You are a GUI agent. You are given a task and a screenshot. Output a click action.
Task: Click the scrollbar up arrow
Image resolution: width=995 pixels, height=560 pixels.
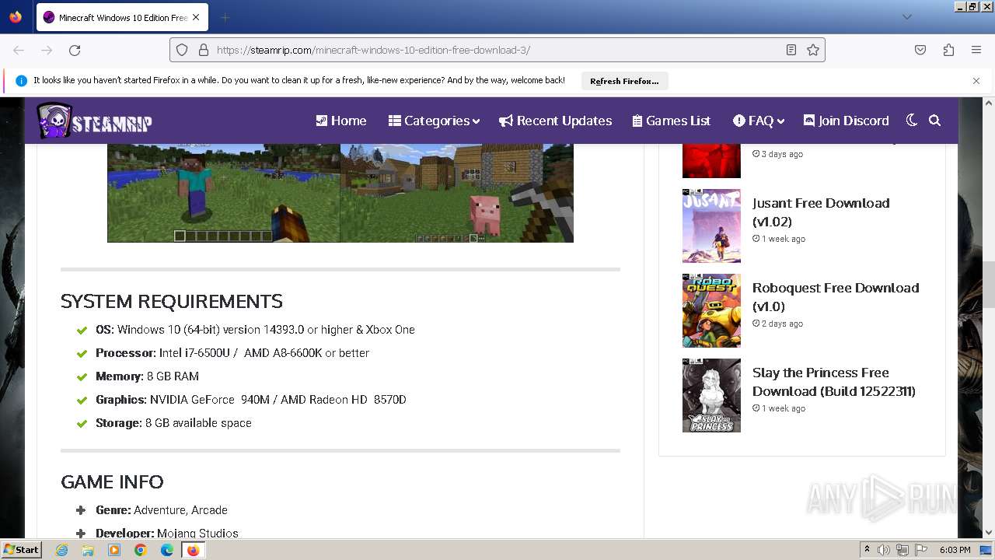click(989, 103)
